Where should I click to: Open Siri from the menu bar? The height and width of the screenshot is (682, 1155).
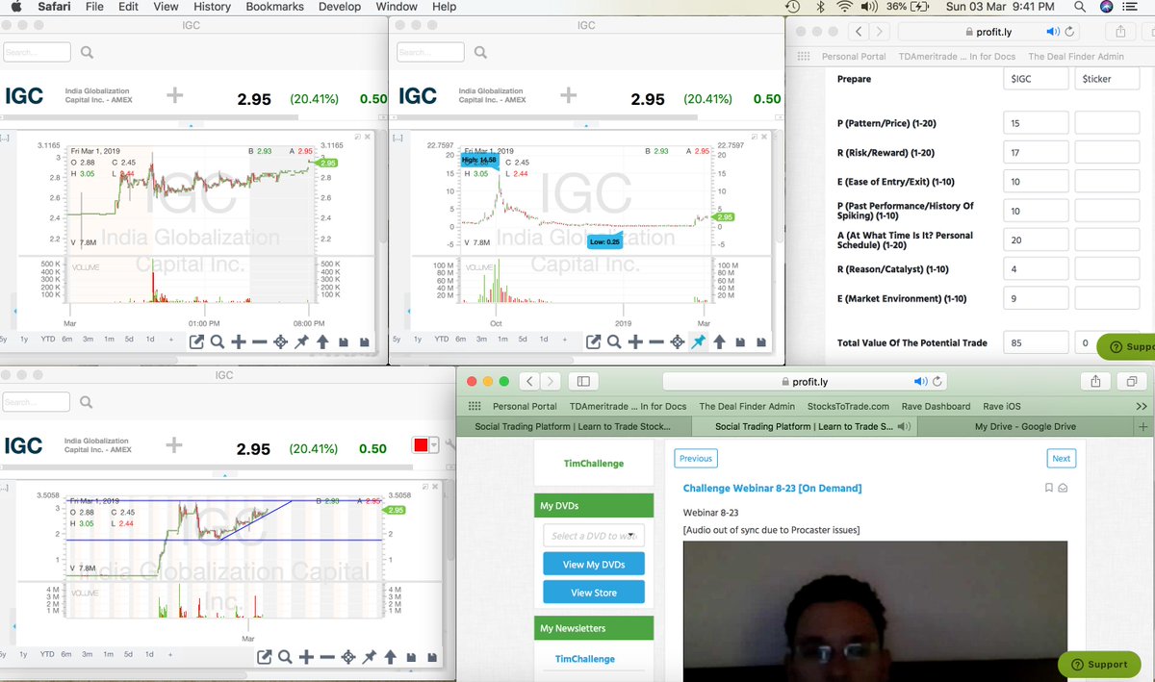pyautogui.click(x=1106, y=7)
